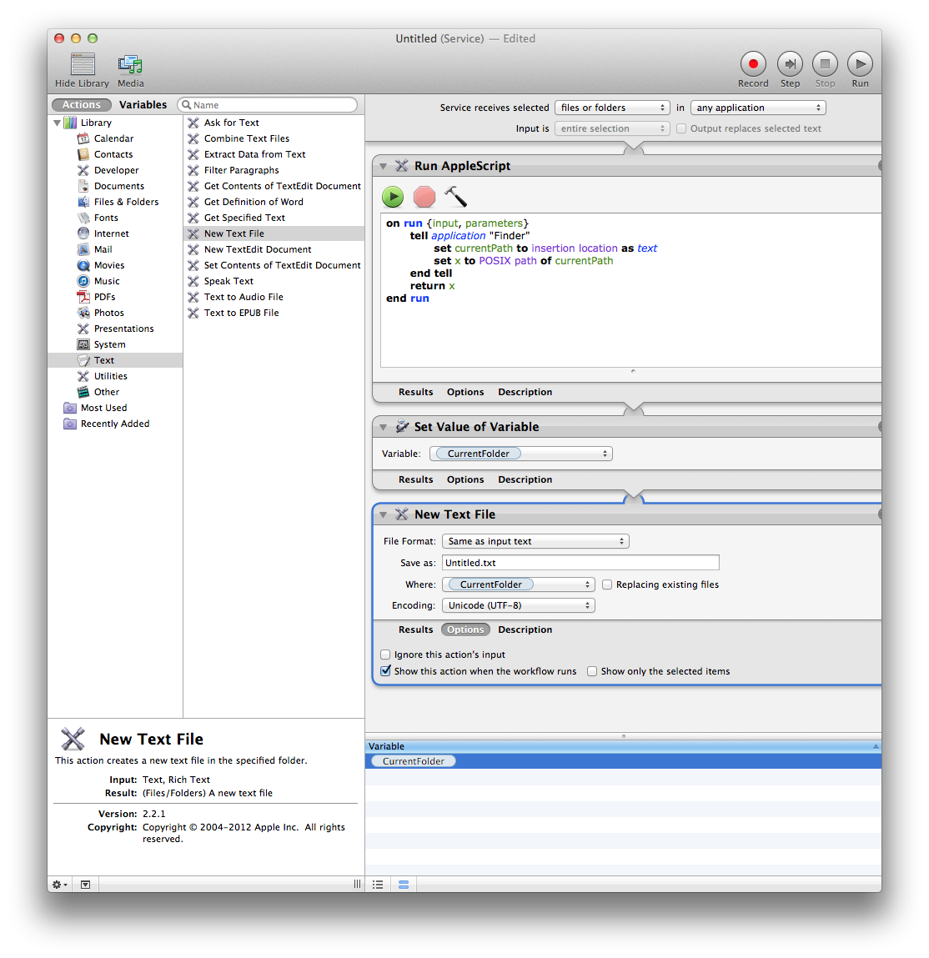Run the workflow with Run button
Viewport: 929px width, 958px height.
pos(860,64)
